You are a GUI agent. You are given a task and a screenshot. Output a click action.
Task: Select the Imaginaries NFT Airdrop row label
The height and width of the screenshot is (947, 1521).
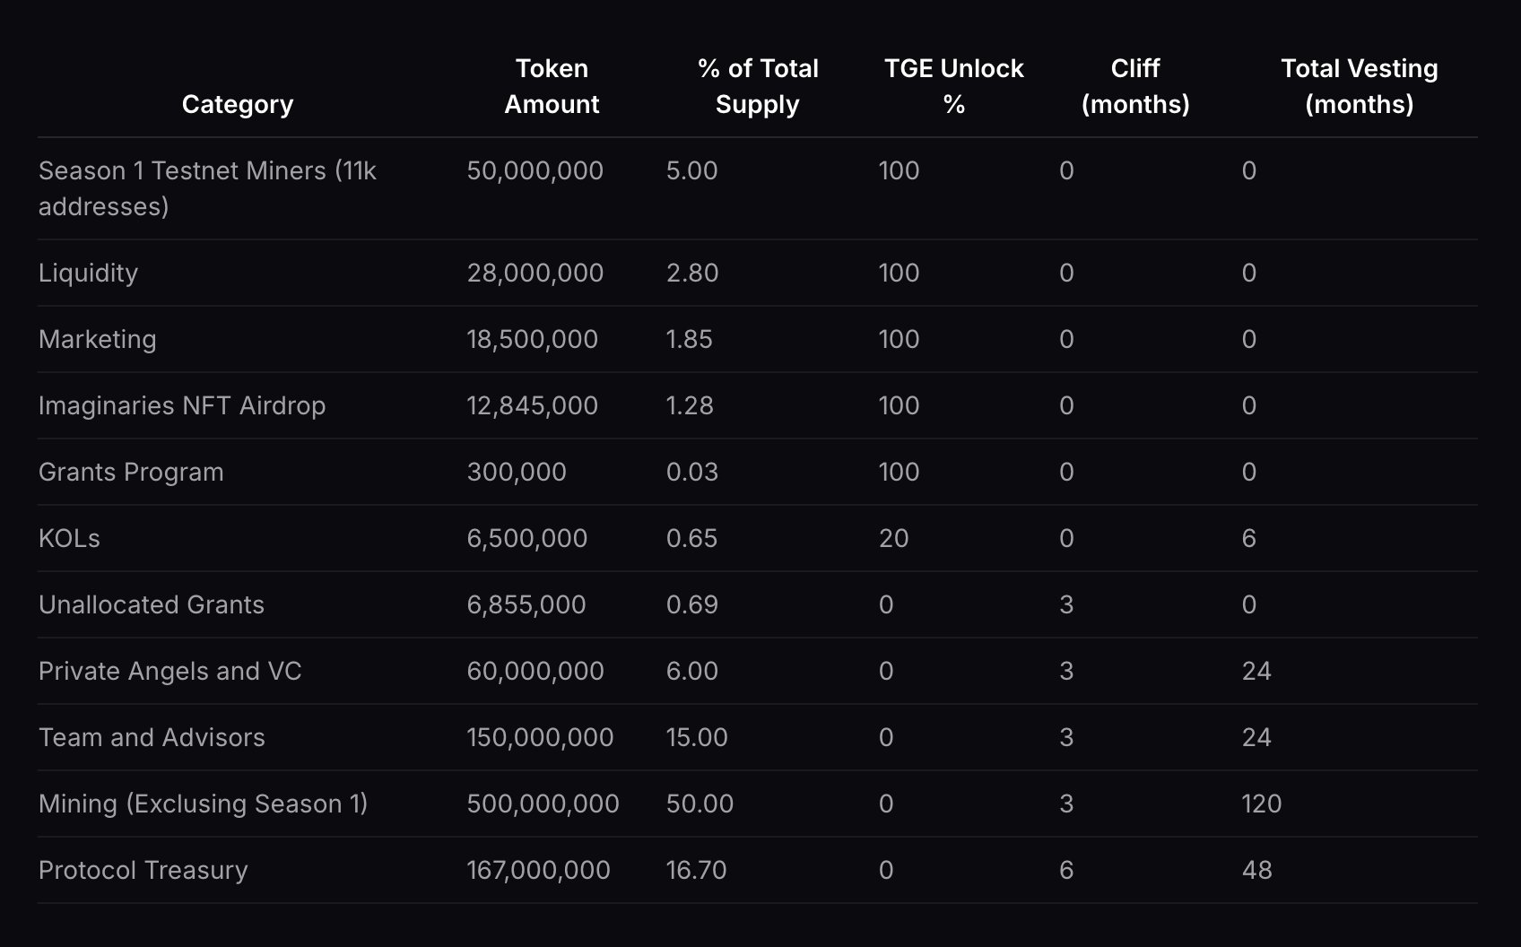(182, 405)
